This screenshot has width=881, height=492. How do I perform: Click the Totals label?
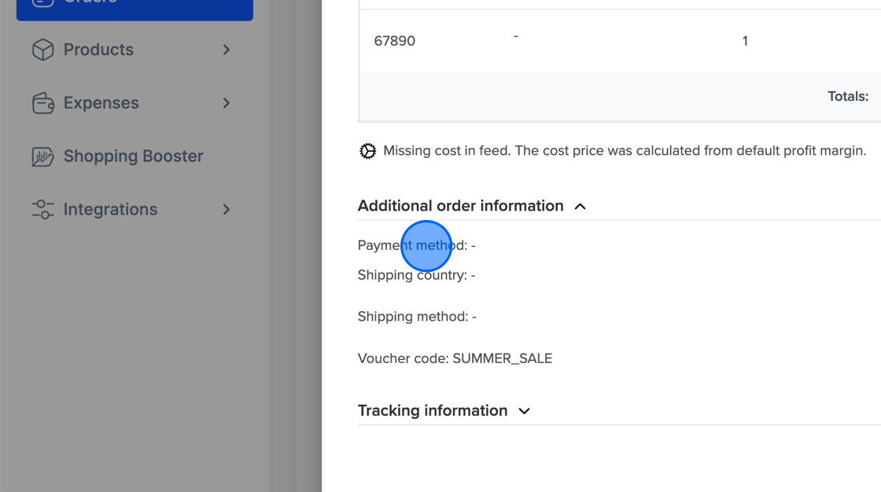point(848,96)
